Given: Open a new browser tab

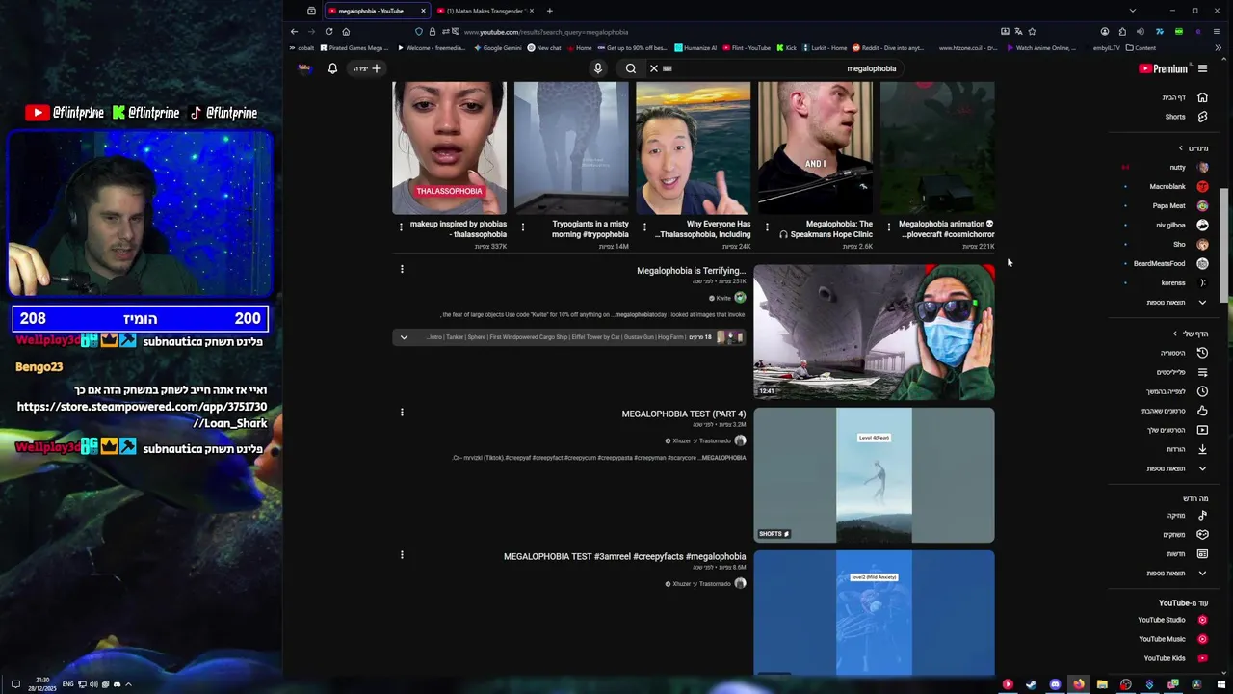Looking at the screenshot, I should [549, 11].
